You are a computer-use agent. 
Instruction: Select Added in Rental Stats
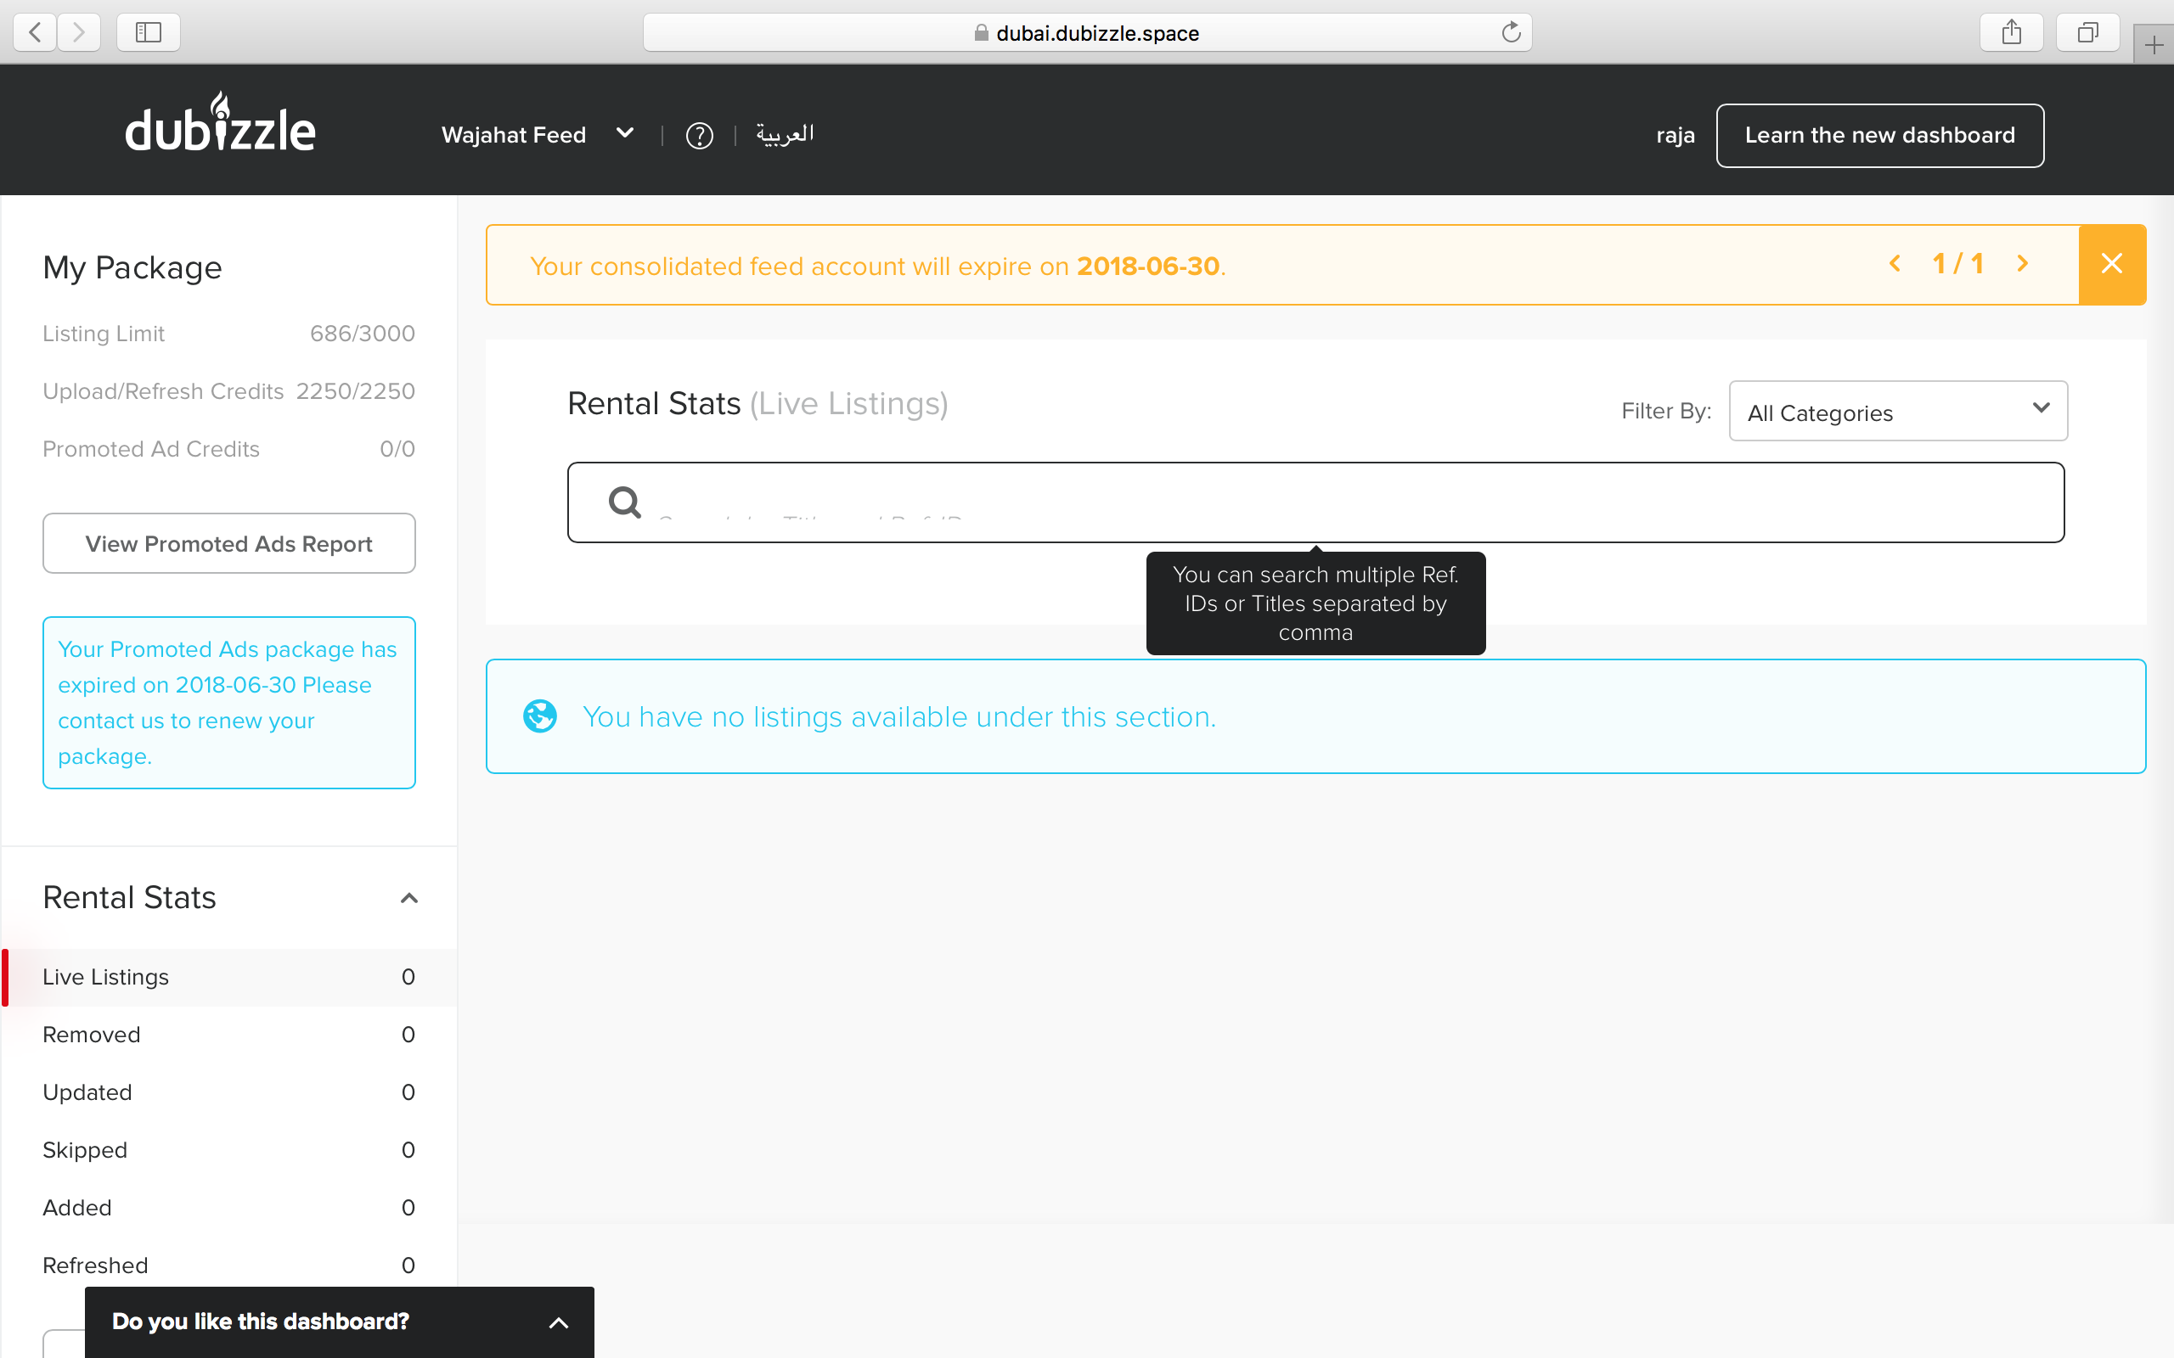(229, 1207)
